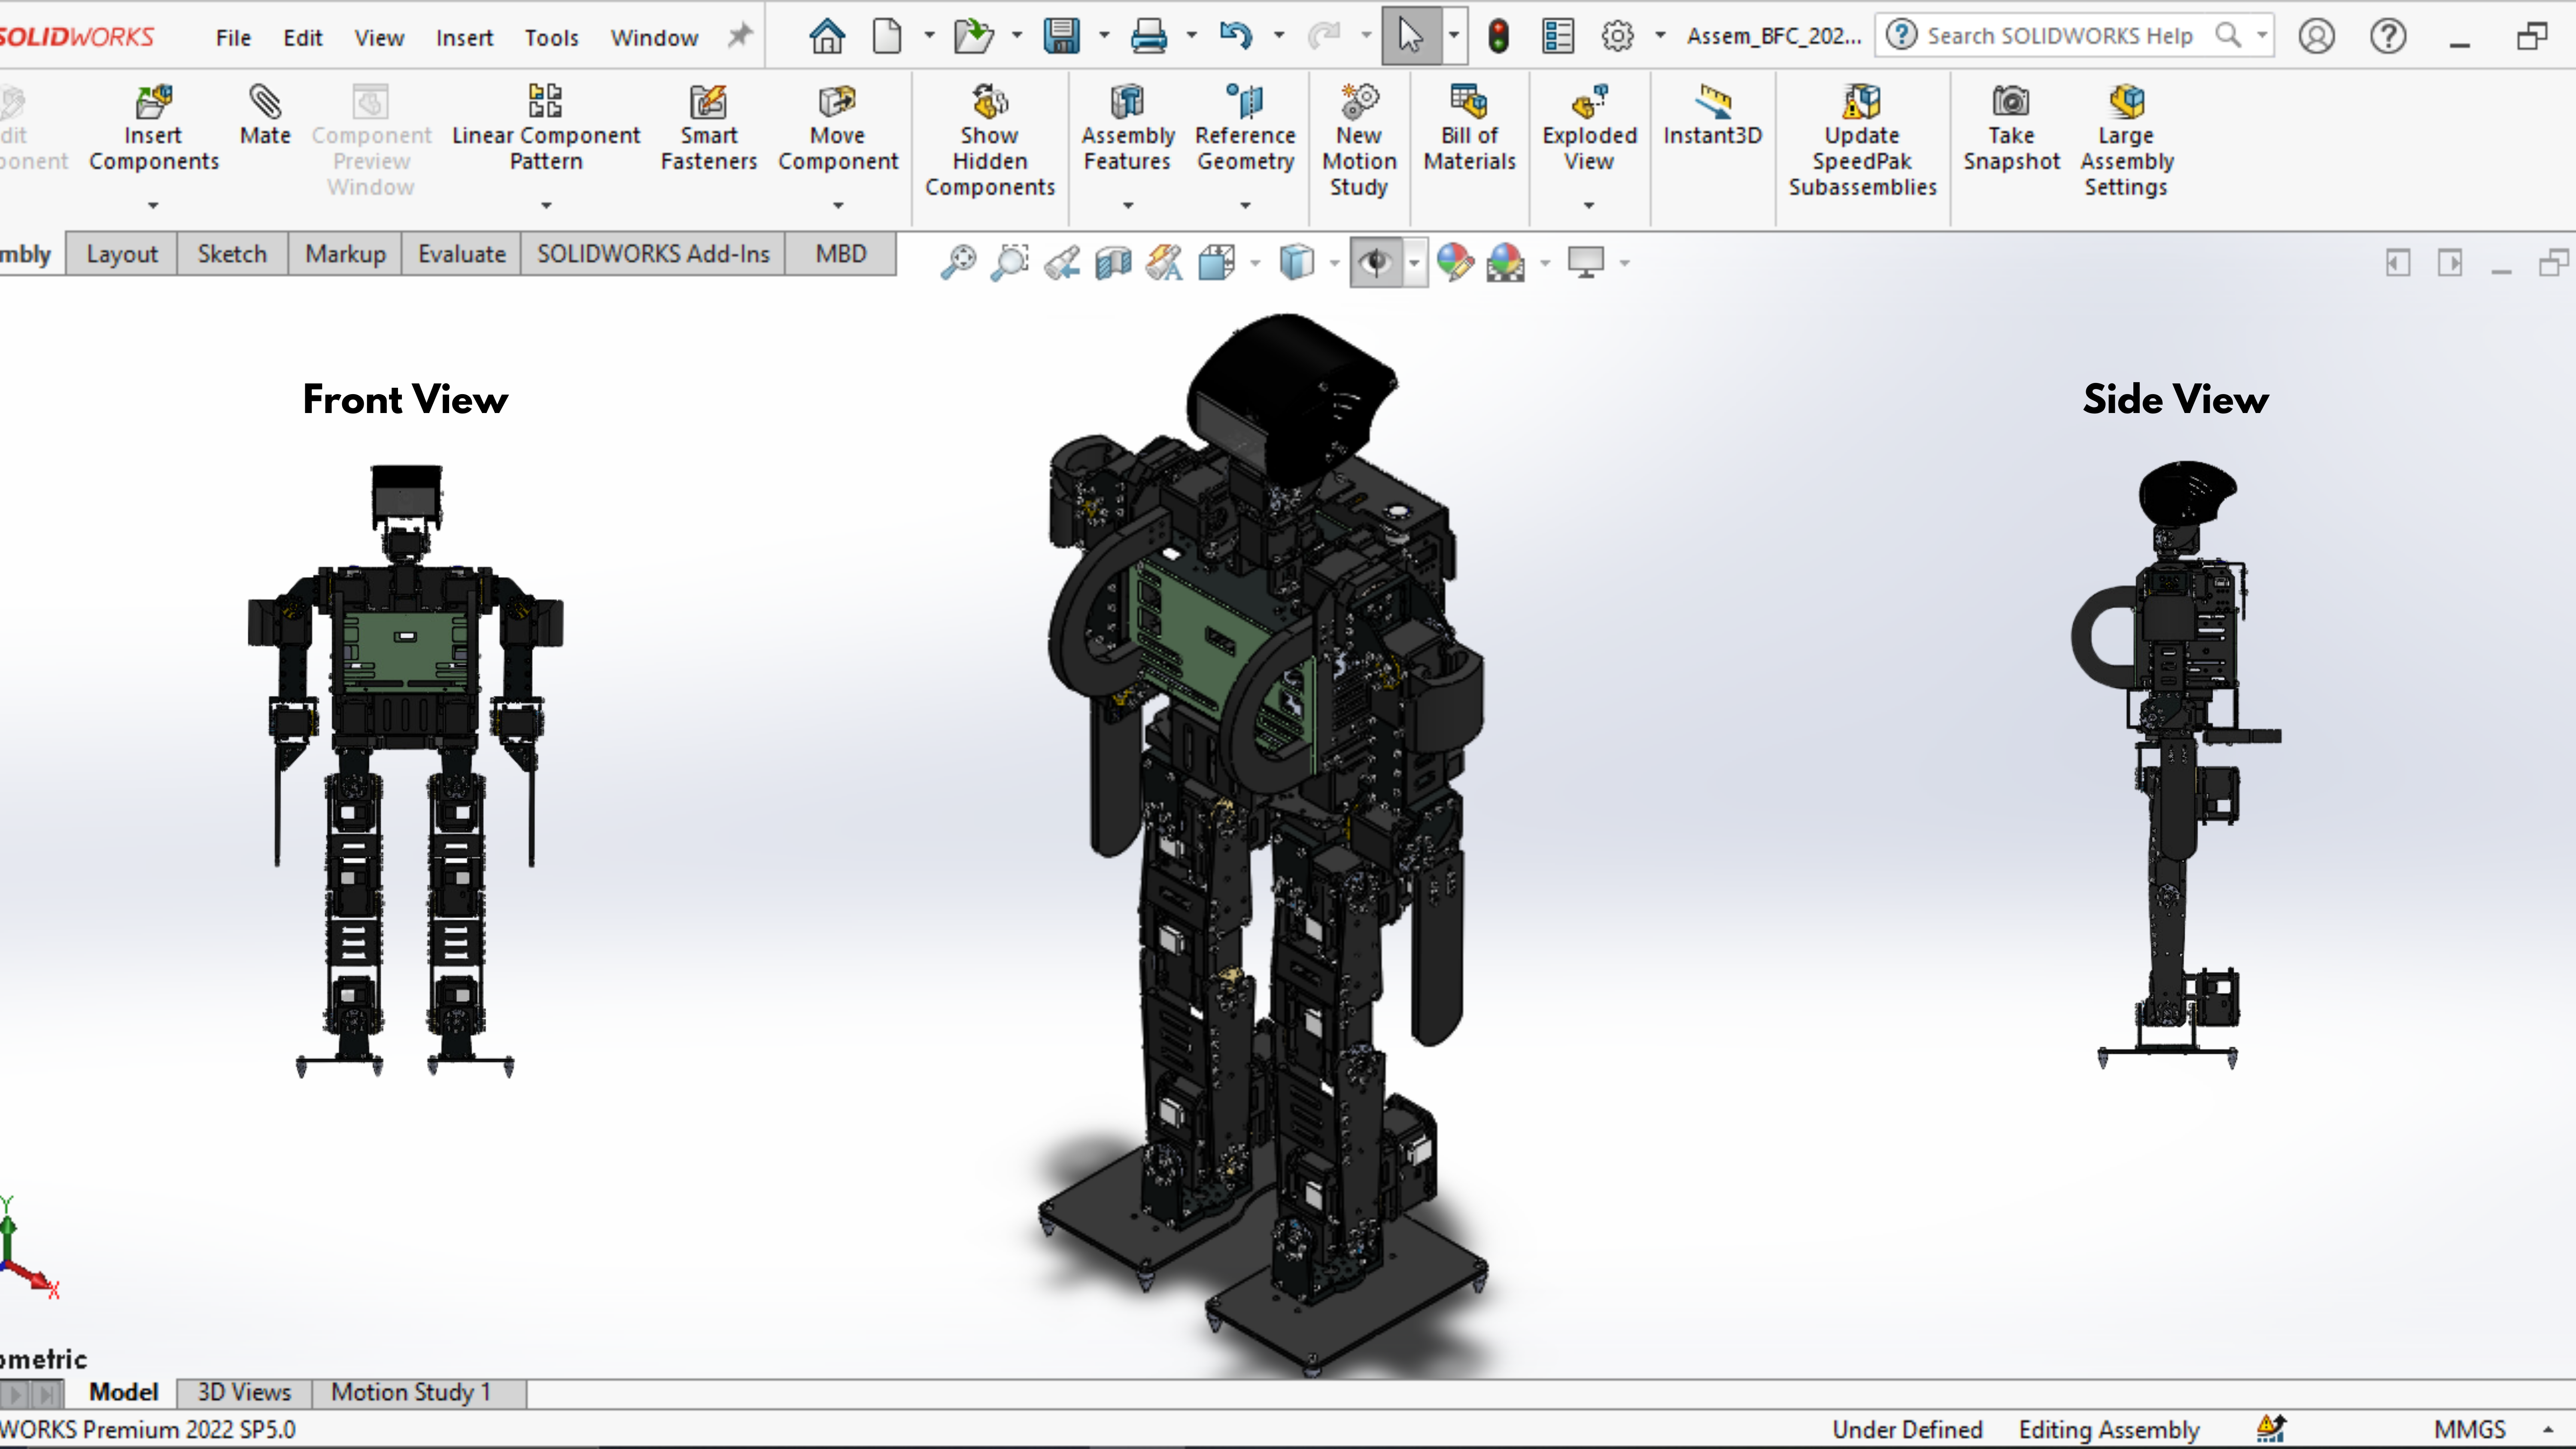This screenshot has width=2576, height=1449.
Task: Toggle Instant3D mode
Action: [x=1712, y=116]
